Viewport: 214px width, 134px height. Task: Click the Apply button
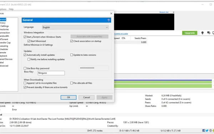click(x=105, y=97)
